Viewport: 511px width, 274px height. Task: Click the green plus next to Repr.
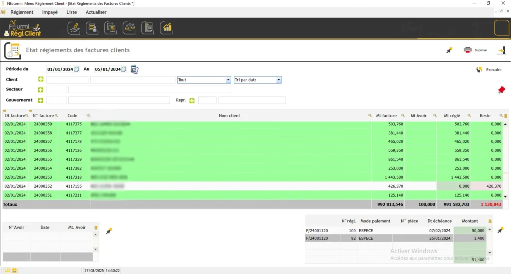pyautogui.click(x=192, y=101)
